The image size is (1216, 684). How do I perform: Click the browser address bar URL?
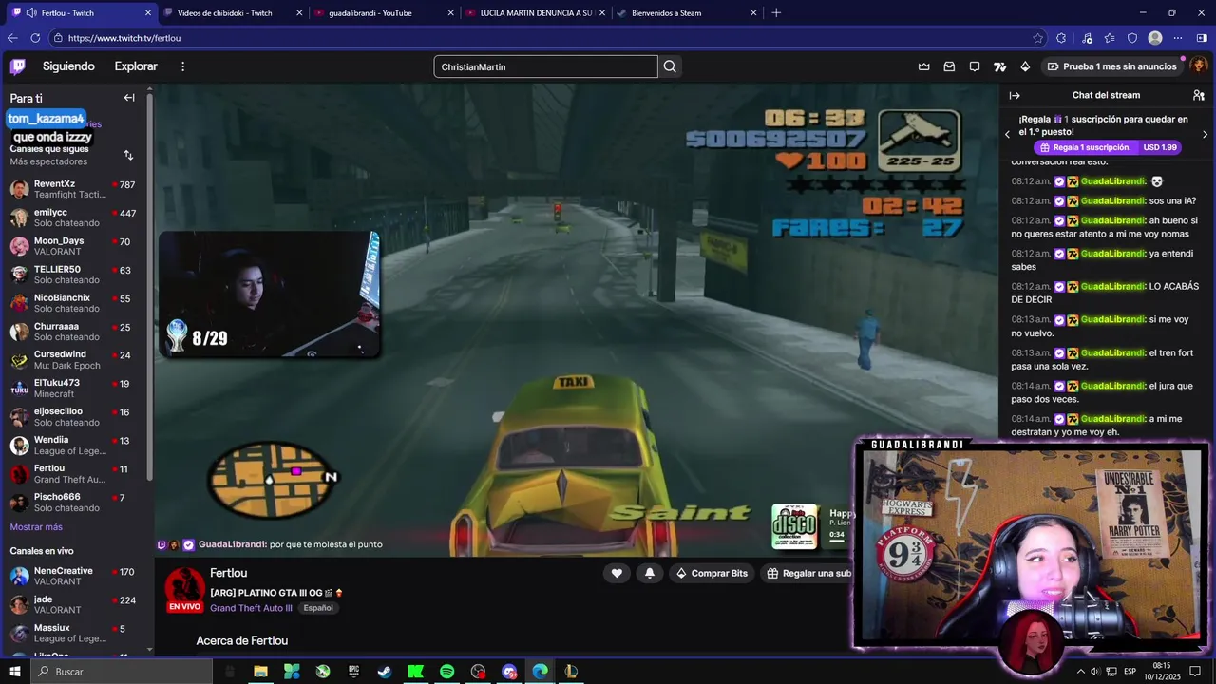(x=124, y=38)
